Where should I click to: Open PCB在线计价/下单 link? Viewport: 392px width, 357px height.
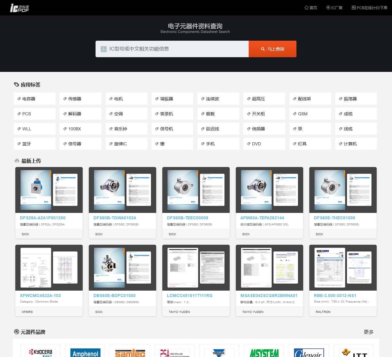pyautogui.click(x=370, y=8)
